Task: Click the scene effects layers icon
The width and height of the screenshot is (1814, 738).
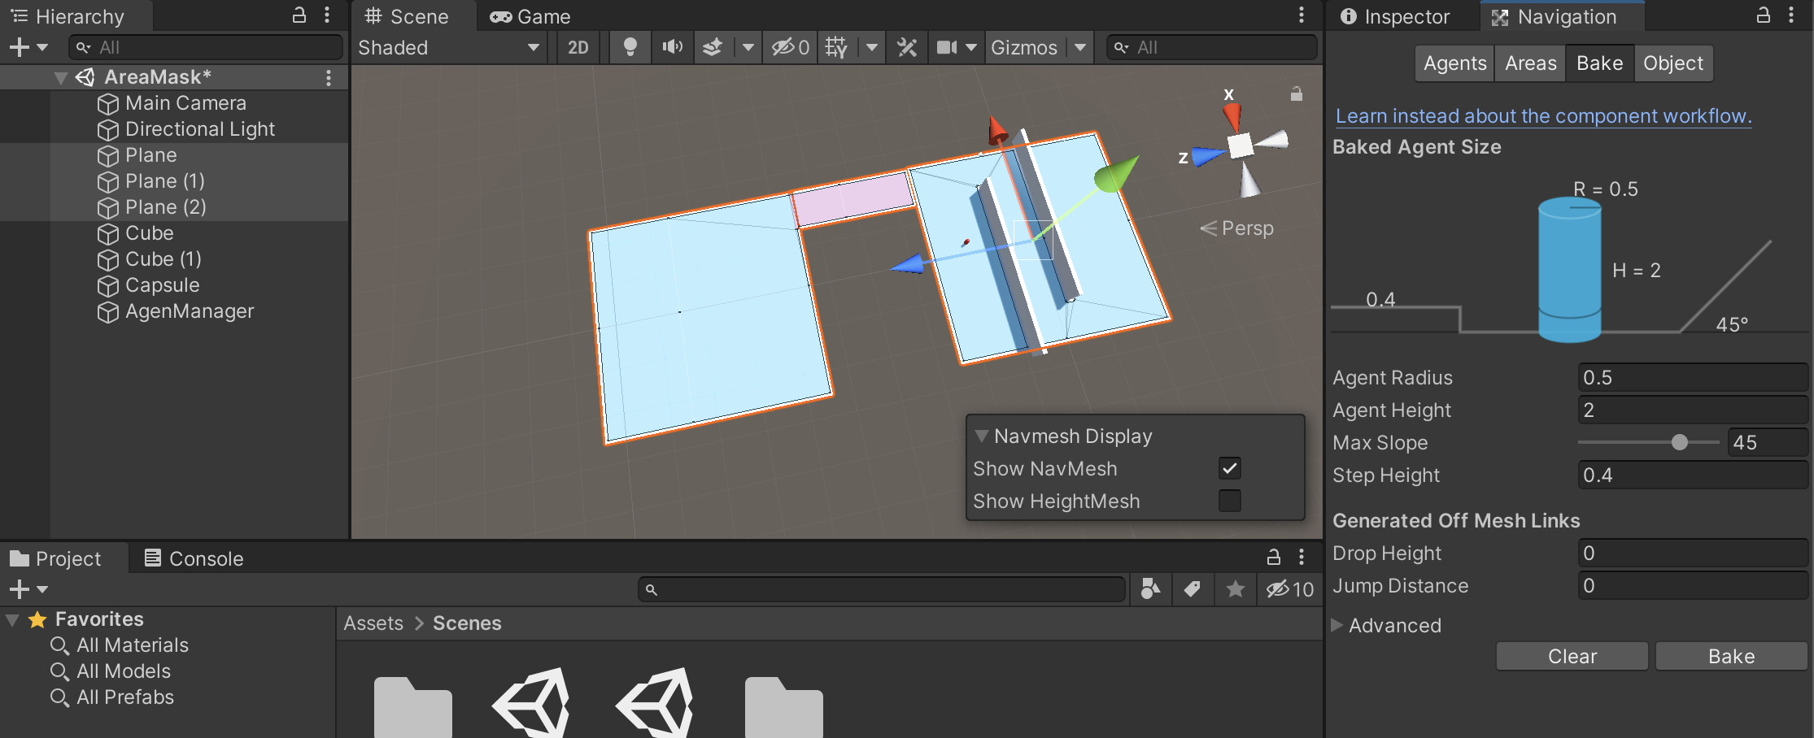Action: tap(713, 47)
